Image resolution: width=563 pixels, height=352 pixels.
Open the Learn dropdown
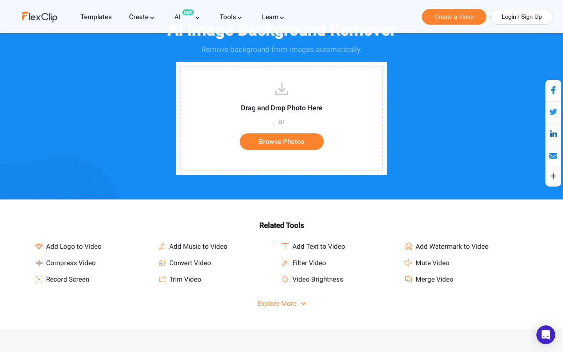point(273,17)
